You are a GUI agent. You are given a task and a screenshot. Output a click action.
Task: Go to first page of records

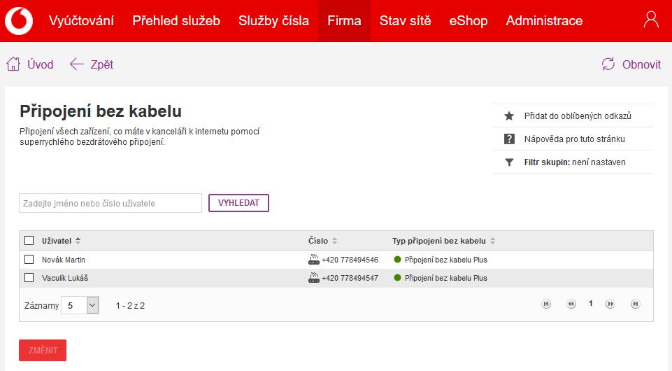(546, 304)
